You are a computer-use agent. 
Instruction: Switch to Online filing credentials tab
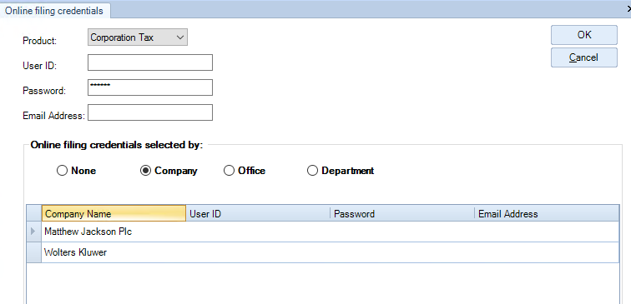54,11
